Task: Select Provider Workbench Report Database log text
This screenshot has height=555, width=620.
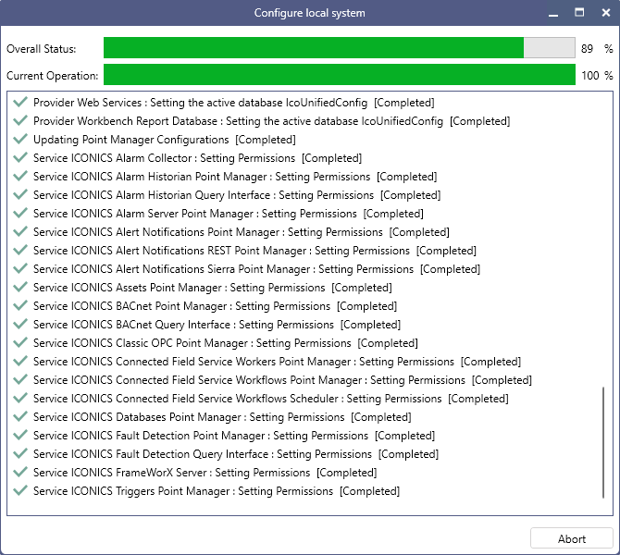Action: click(x=272, y=121)
